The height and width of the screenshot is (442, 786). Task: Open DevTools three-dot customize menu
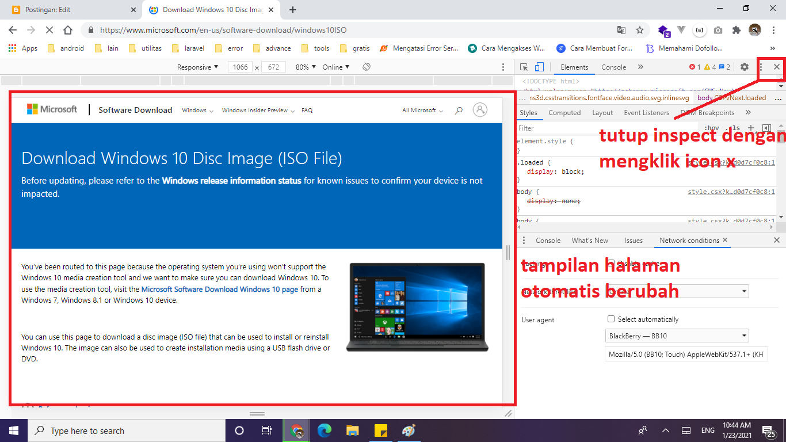coord(761,67)
